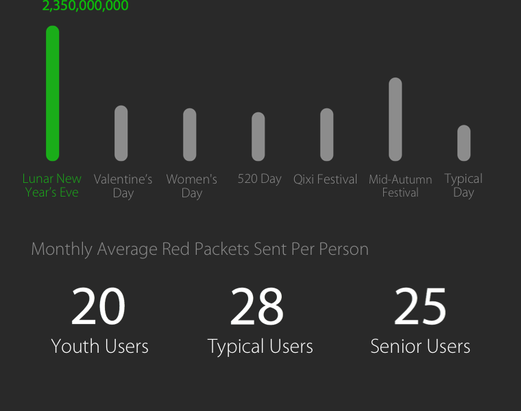
Task: Click the number 25 statistic
Action: click(x=420, y=307)
